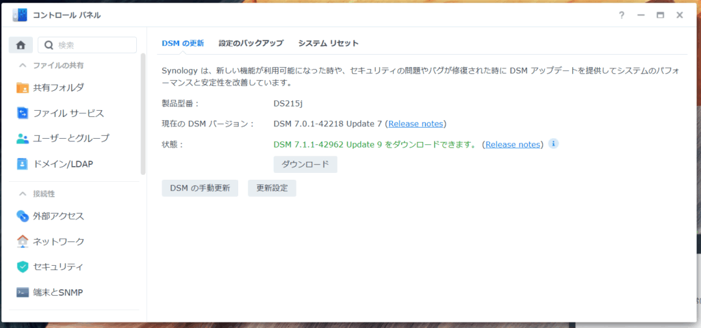Open Terminal and SNMP (端末とSNMP) icon
Image resolution: width=701 pixels, height=328 pixels.
coord(23,292)
